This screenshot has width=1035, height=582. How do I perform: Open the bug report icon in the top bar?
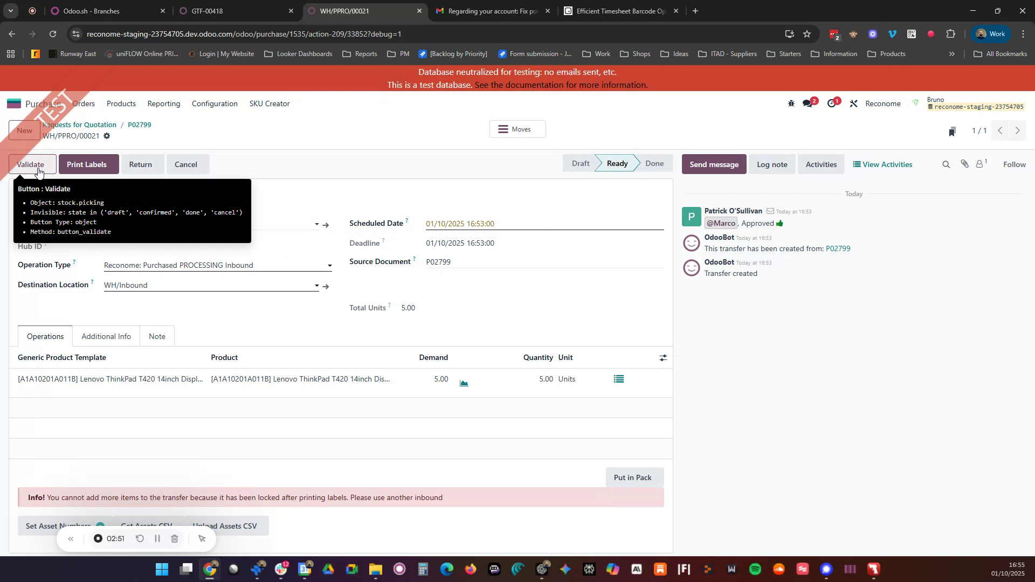coord(791,103)
